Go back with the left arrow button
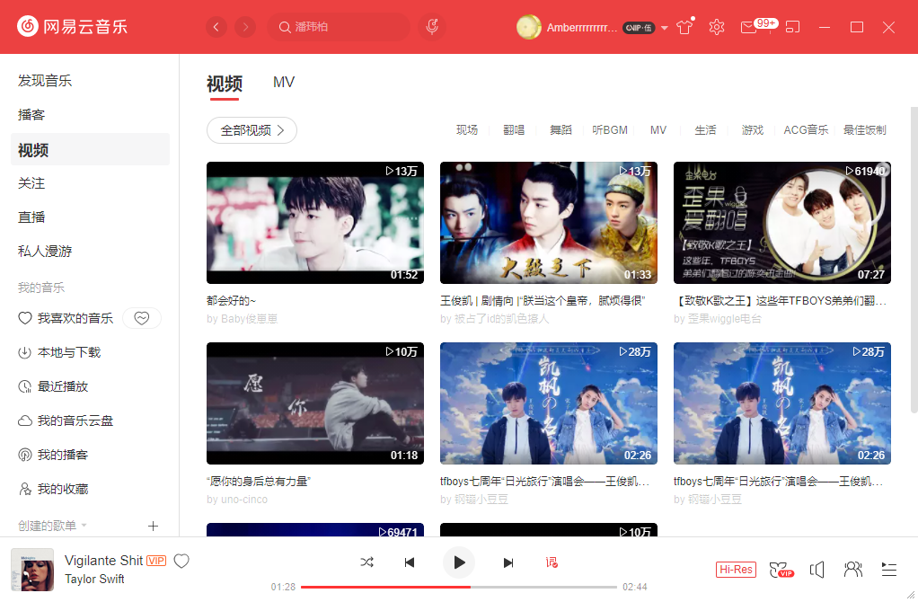The height and width of the screenshot is (602, 918). coord(216,27)
